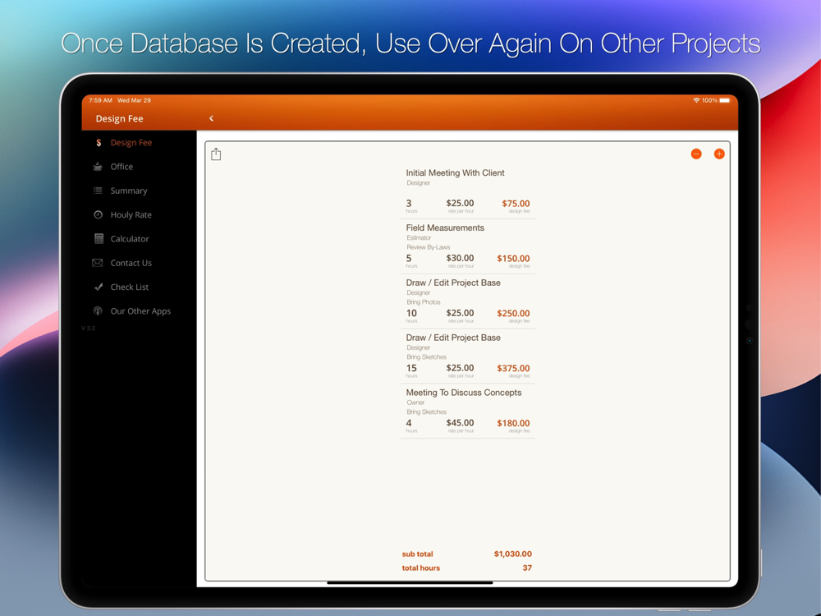Image resolution: width=821 pixels, height=616 pixels.
Task: Open the Contact Us menu item
Action: tap(131, 263)
